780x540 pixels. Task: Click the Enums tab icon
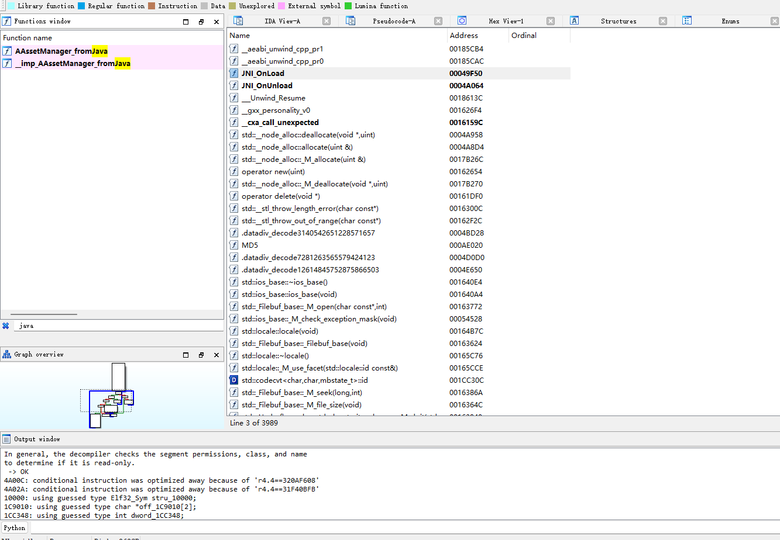coord(687,21)
